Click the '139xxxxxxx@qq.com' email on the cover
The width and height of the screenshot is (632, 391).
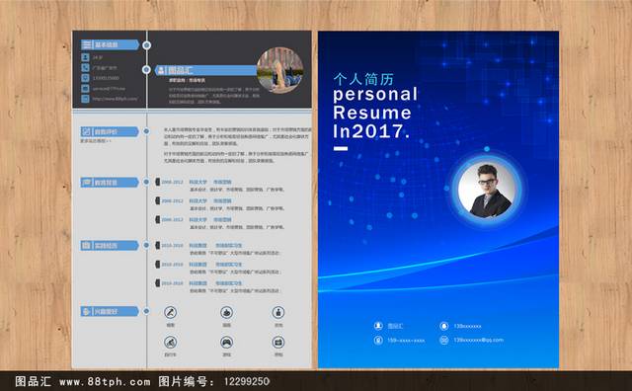pyautogui.click(x=478, y=341)
